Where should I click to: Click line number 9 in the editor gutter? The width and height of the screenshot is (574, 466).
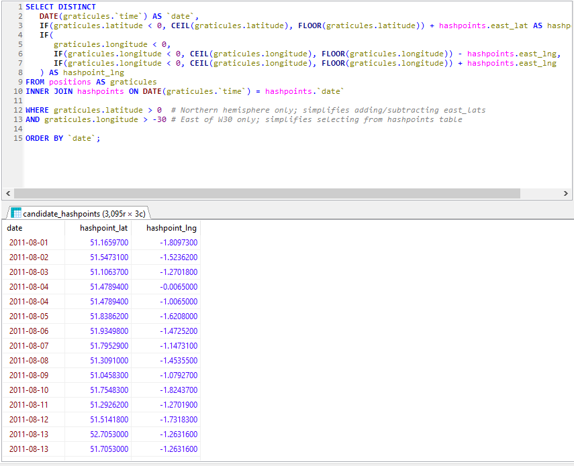point(20,82)
